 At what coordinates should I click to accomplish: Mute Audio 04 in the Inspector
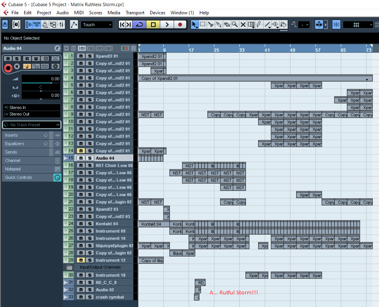[8, 59]
